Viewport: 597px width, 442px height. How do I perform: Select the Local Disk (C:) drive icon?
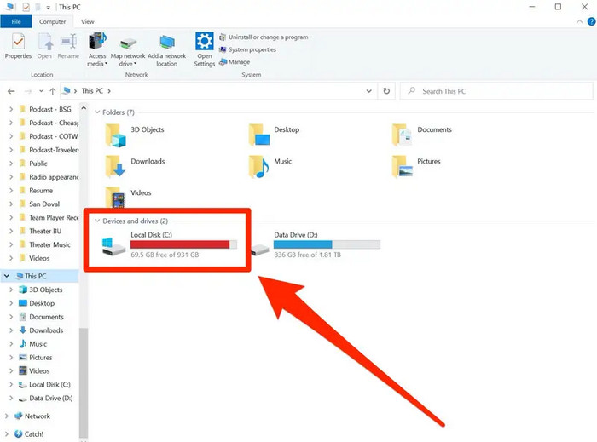(113, 246)
